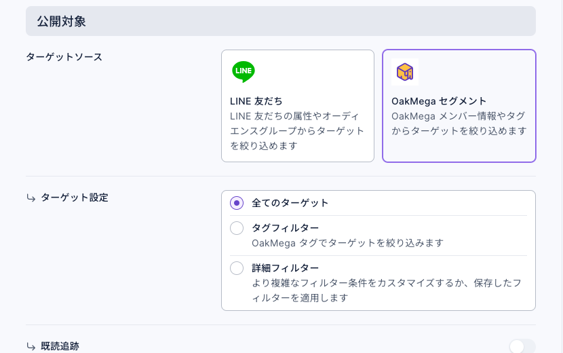This screenshot has height=353, width=563.
Task: Select the タグフィルター radio button
Action: (237, 228)
